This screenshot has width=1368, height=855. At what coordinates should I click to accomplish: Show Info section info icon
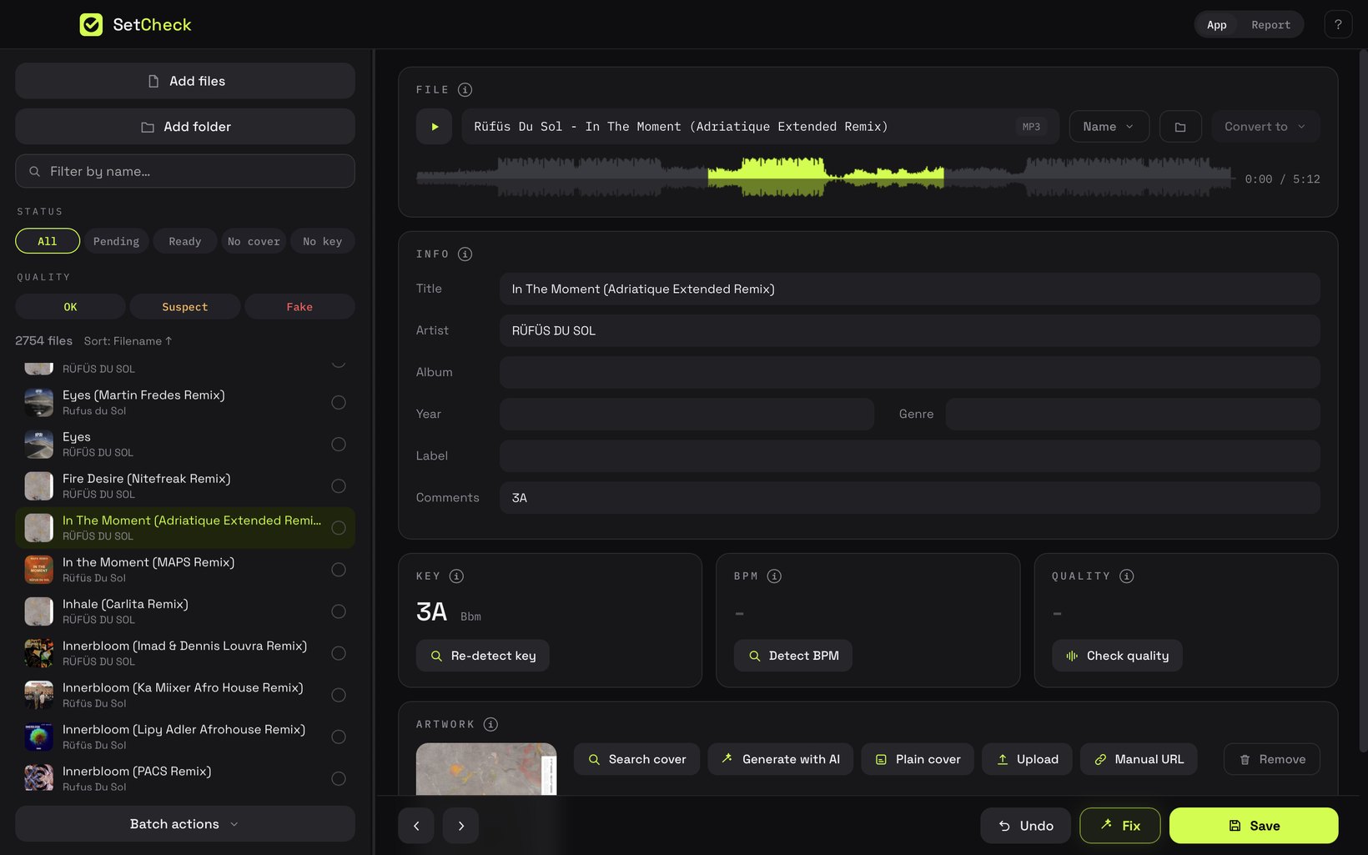pyautogui.click(x=465, y=254)
